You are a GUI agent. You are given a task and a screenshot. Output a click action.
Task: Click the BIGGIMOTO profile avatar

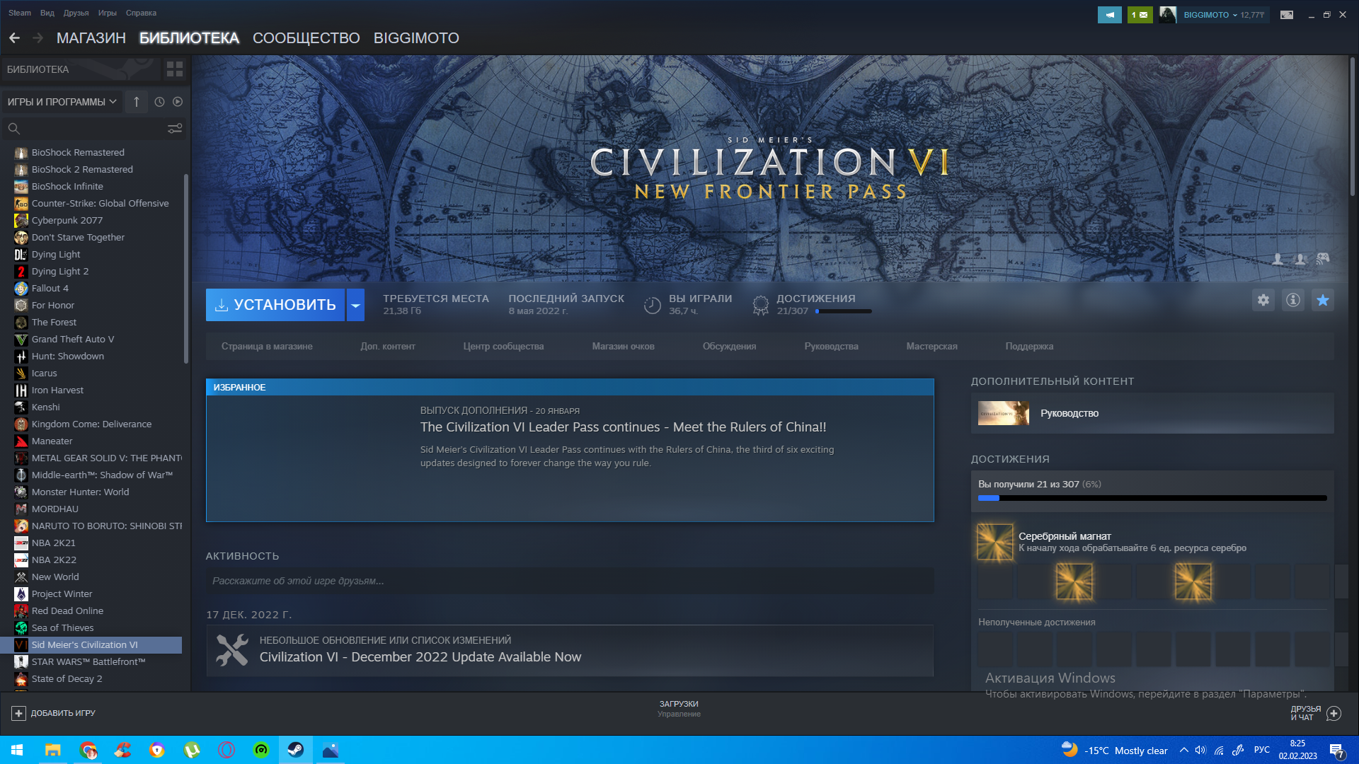click(1168, 15)
